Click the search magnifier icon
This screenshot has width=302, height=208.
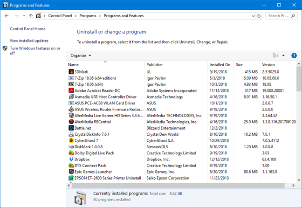coord(293,16)
